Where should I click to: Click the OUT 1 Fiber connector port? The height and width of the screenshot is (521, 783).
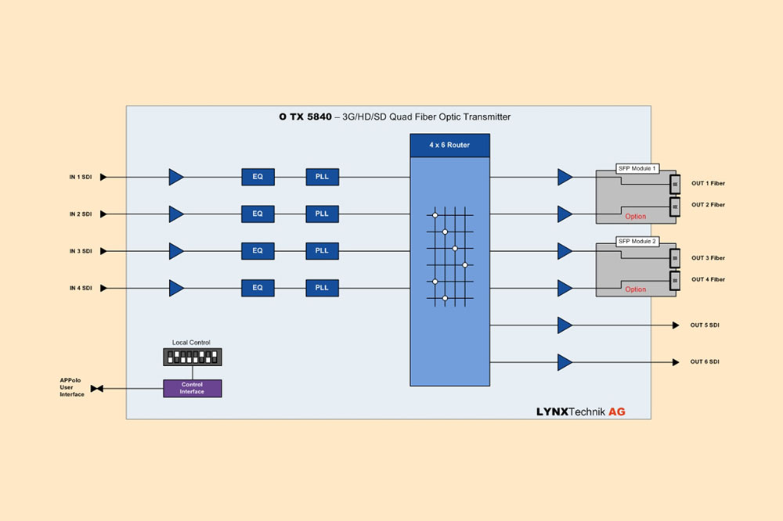[x=674, y=184]
